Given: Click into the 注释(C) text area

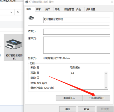Looking at the screenshot, I should click(77, 45).
